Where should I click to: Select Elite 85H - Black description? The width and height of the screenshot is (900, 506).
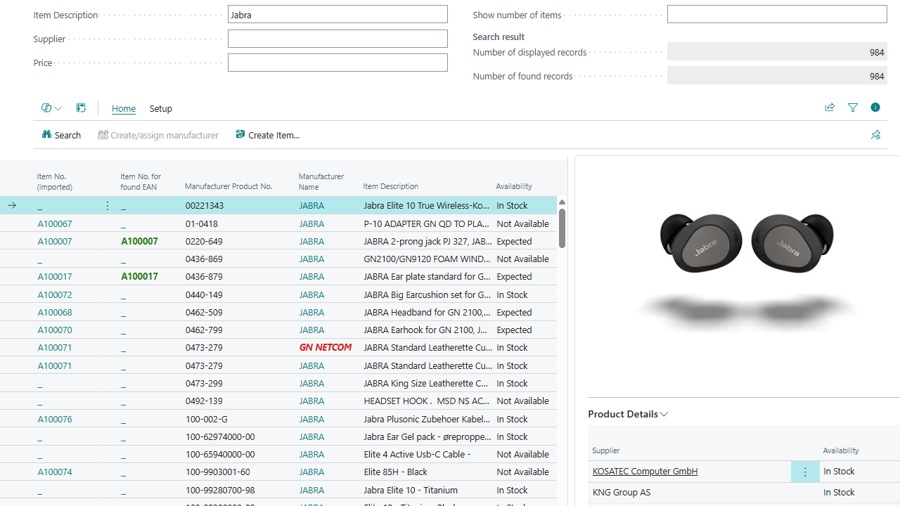pos(396,472)
